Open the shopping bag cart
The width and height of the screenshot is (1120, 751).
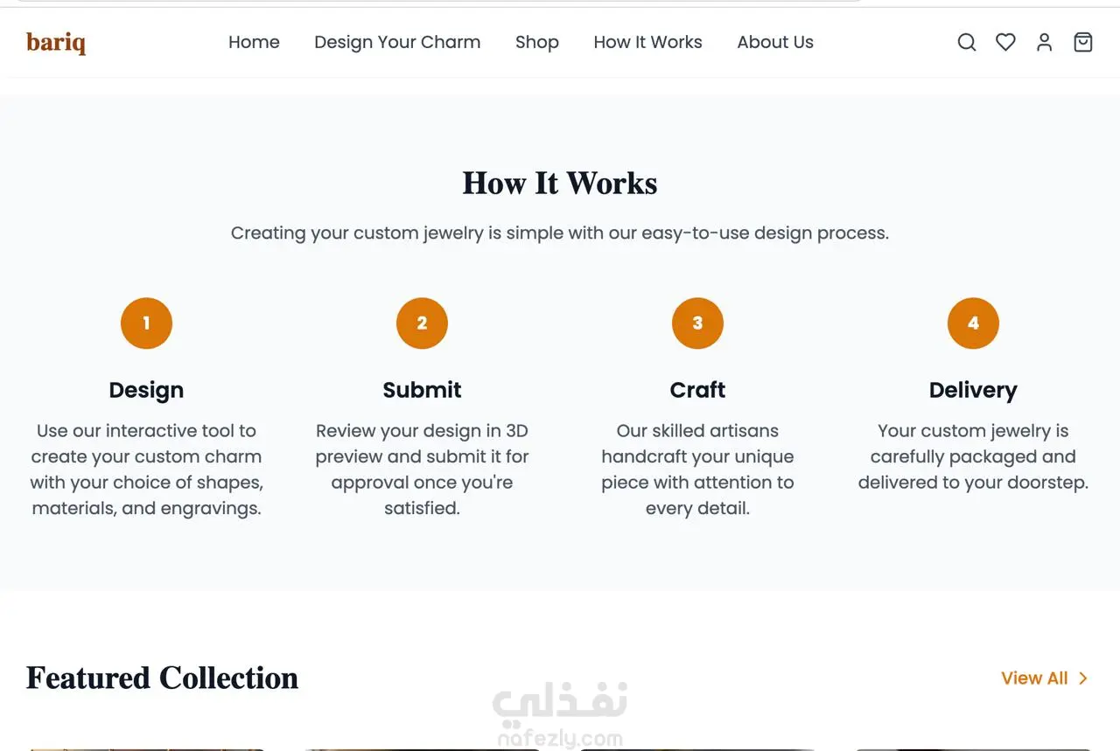click(1083, 42)
